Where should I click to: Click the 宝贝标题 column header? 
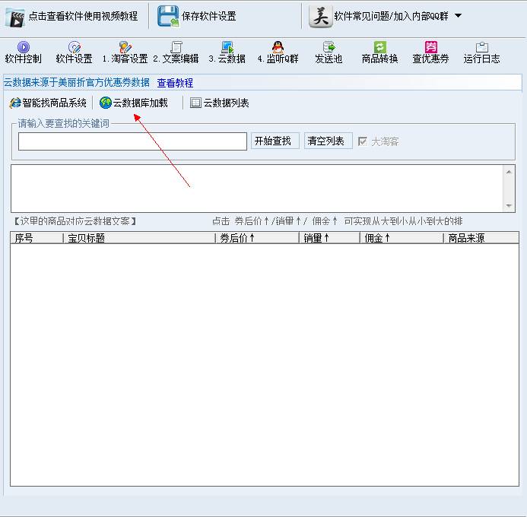[x=139, y=238]
